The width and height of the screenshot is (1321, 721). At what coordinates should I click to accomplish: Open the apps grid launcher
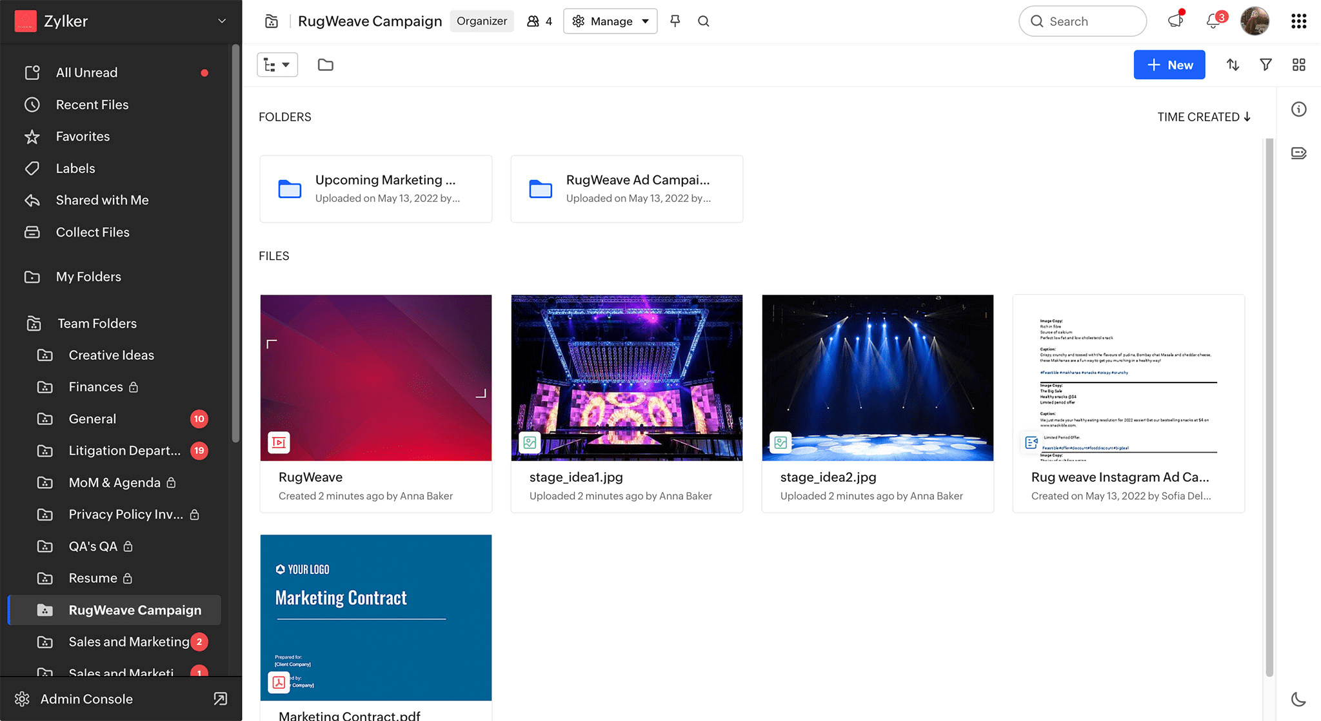[x=1298, y=21]
